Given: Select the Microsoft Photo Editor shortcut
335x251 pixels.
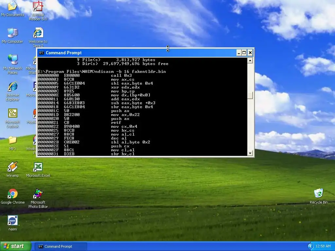Looking at the screenshot, I should (38, 198).
